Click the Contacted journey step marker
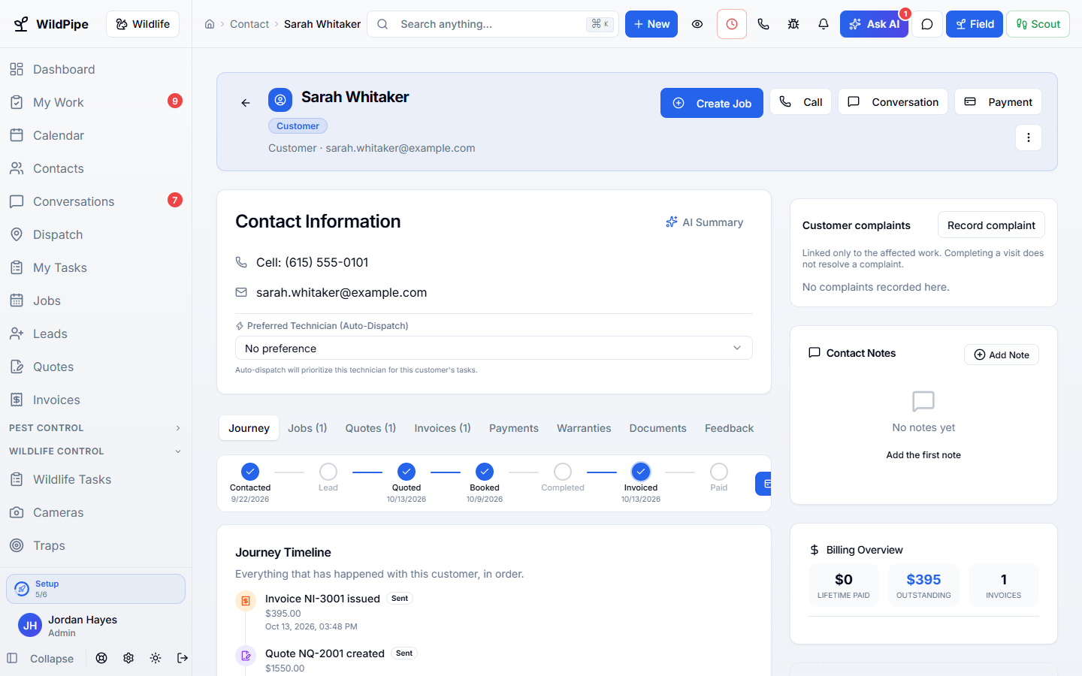Screen dimensions: 1082x676 250,472
